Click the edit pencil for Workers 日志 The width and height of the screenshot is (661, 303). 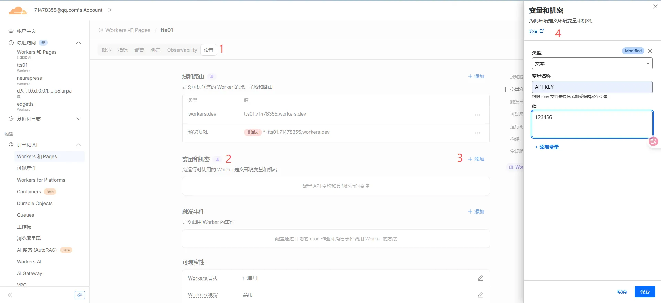(480, 278)
